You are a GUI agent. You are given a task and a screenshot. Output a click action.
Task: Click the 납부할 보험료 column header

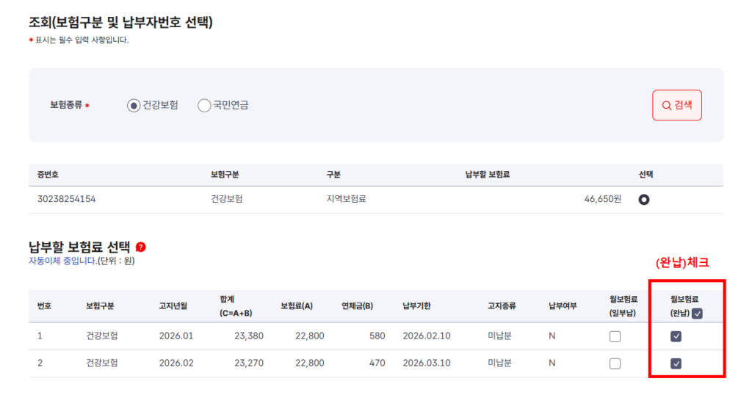tap(488, 175)
